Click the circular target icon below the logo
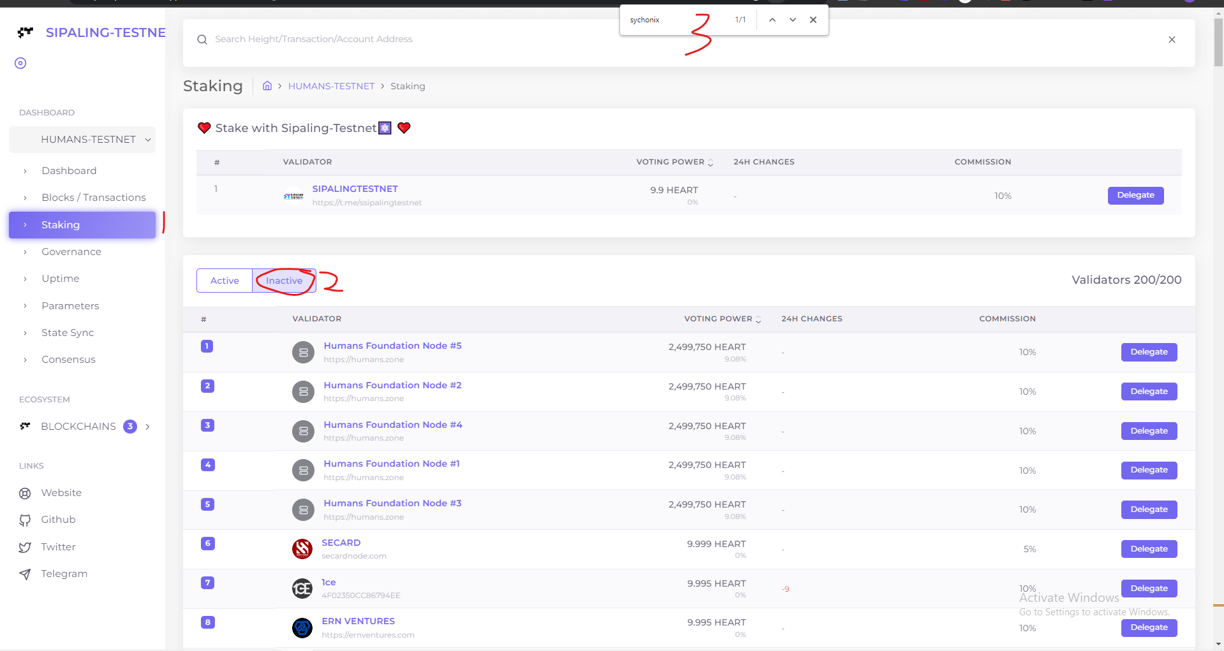The image size is (1224, 651). click(20, 63)
